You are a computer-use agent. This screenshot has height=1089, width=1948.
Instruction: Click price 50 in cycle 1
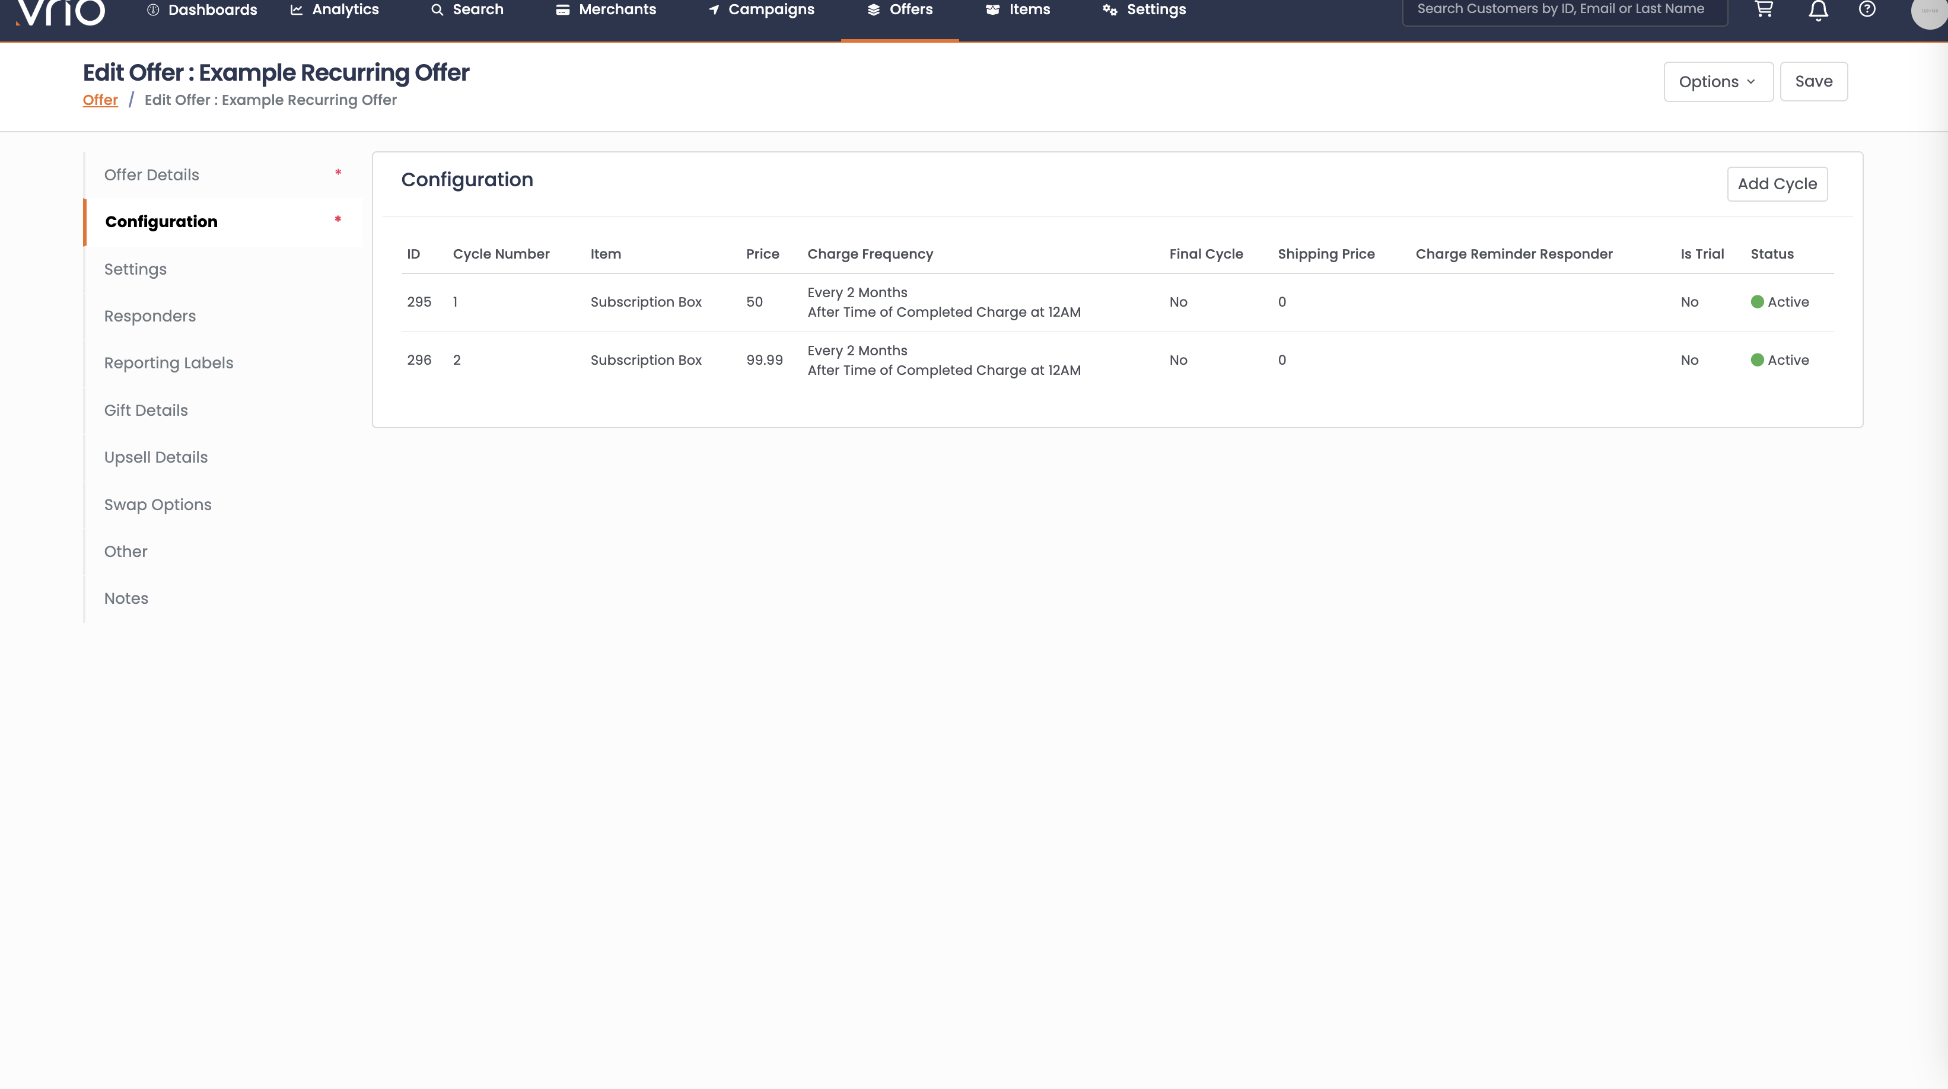pyautogui.click(x=755, y=302)
